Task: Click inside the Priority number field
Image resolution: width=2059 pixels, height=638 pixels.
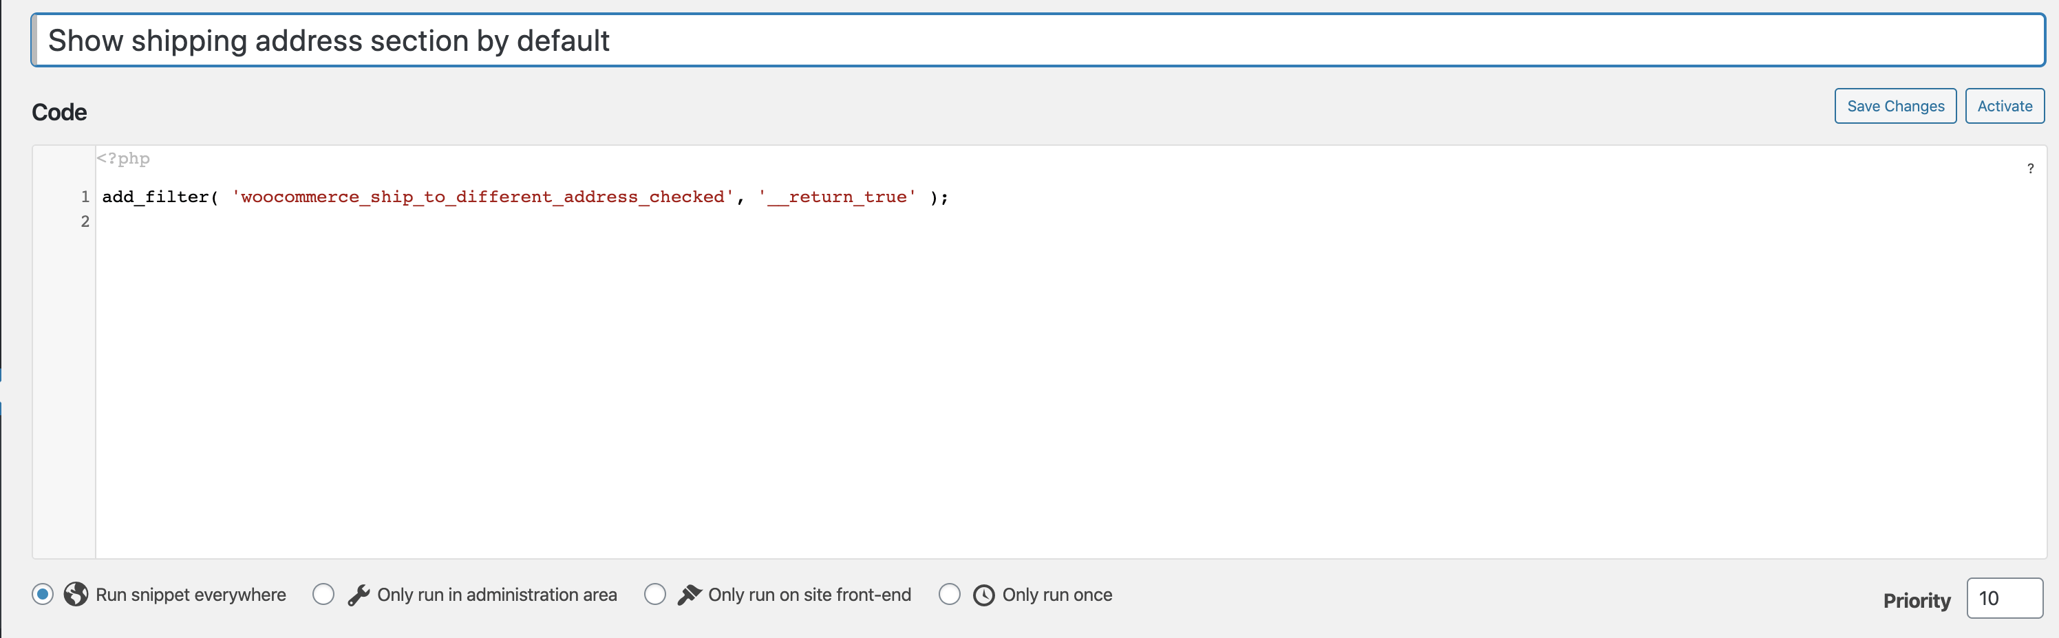Action: 2004,598
